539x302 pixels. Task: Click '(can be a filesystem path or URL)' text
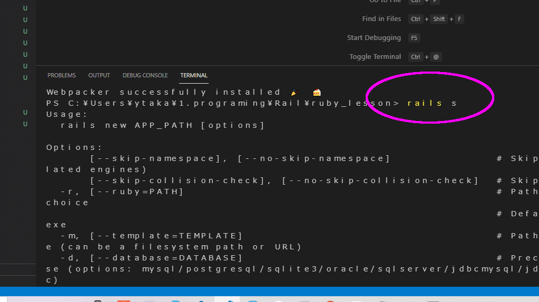pos(181,247)
